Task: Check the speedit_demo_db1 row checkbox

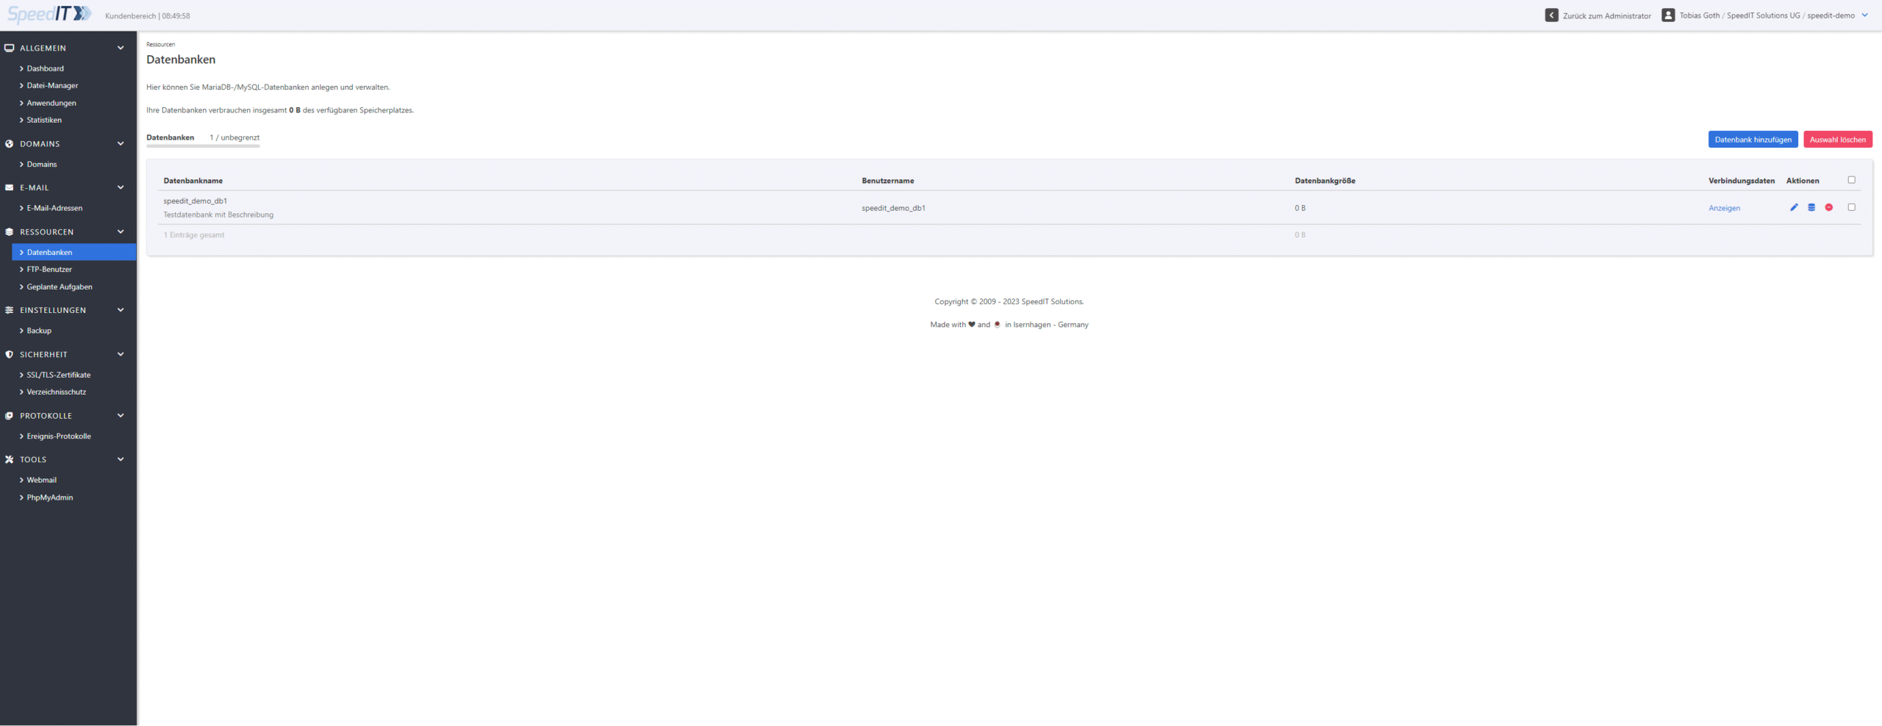Action: [1851, 208]
